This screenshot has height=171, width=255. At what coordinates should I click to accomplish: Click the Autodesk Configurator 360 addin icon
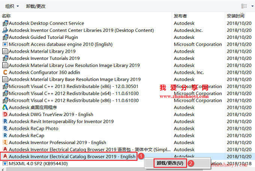(x=5, y=72)
